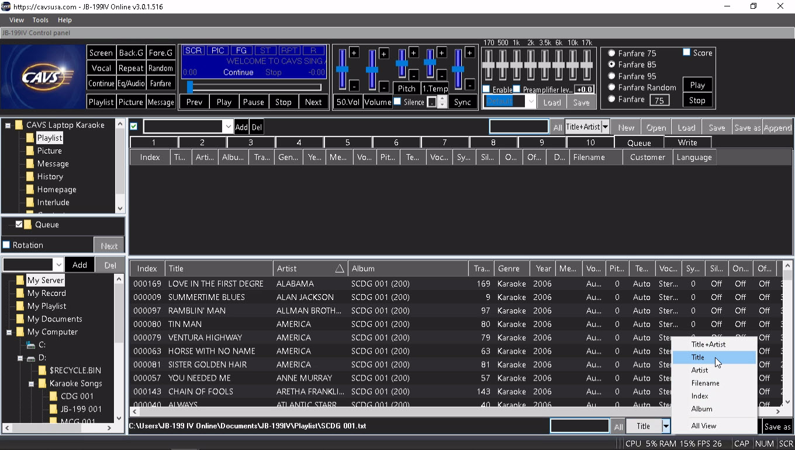This screenshot has width=795, height=450.
Task: Select the C: drive icon in the tree
Action: [x=30, y=345]
